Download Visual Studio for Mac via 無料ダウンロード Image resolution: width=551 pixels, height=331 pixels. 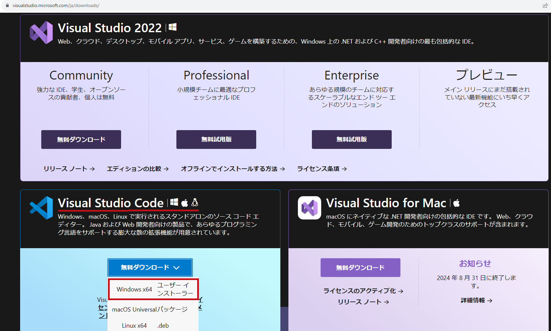coord(361,268)
